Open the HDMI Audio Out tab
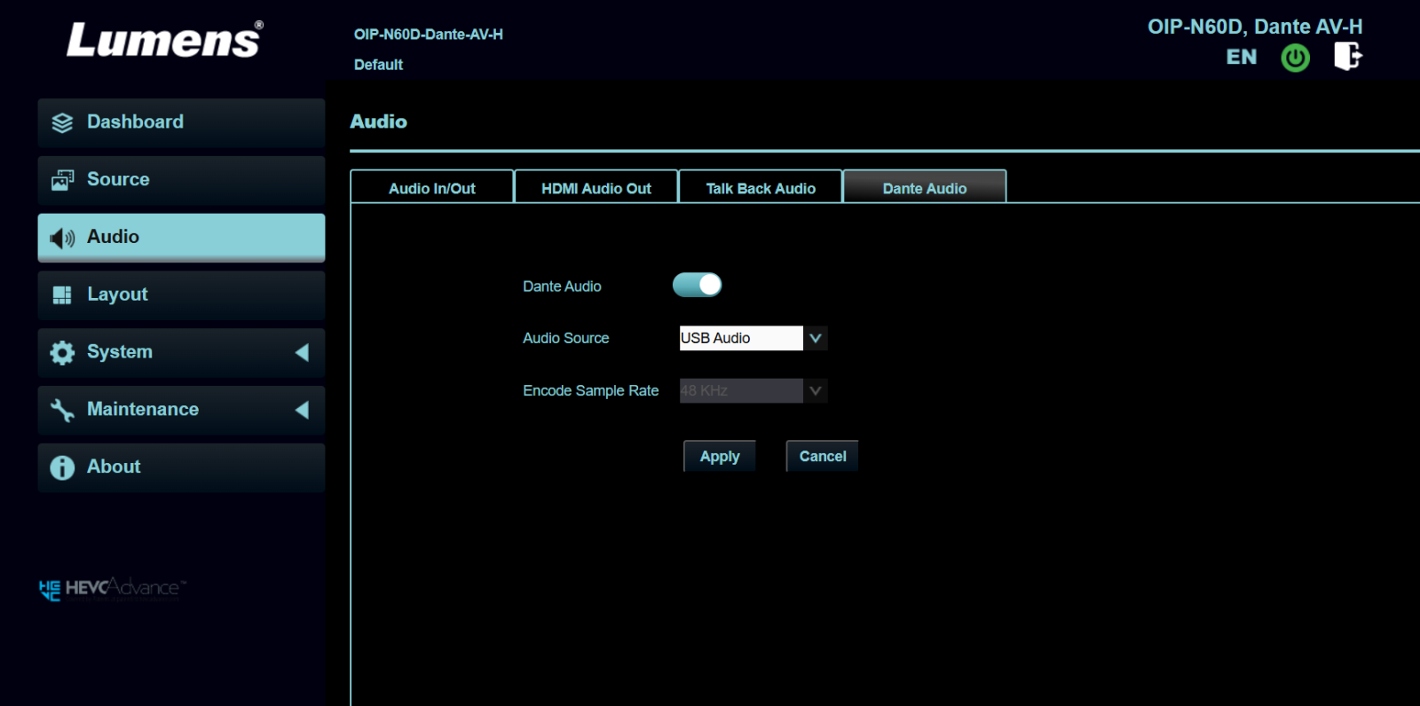This screenshot has width=1420, height=706. click(x=596, y=188)
